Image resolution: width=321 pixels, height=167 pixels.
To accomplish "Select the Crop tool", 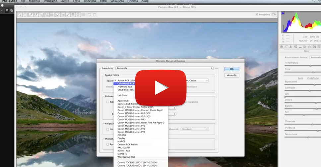I will 47,15.
